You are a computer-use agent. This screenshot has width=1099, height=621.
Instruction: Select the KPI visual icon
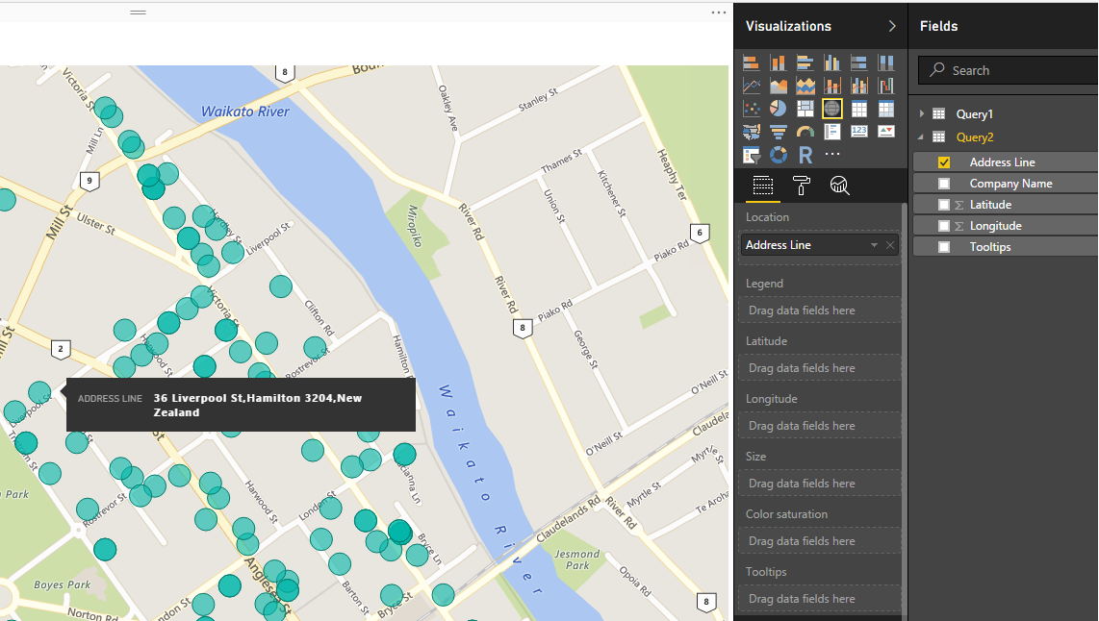pos(886,131)
